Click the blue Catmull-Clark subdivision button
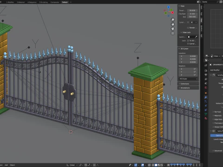The width and height of the screenshot is (223, 167). click(216, 135)
